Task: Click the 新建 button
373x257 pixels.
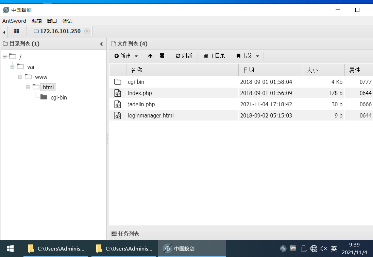Action: (x=123, y=56)
